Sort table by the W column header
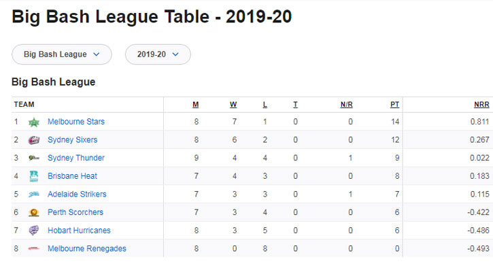This screenshot has width=493, height=272. [x=233, y=105]
